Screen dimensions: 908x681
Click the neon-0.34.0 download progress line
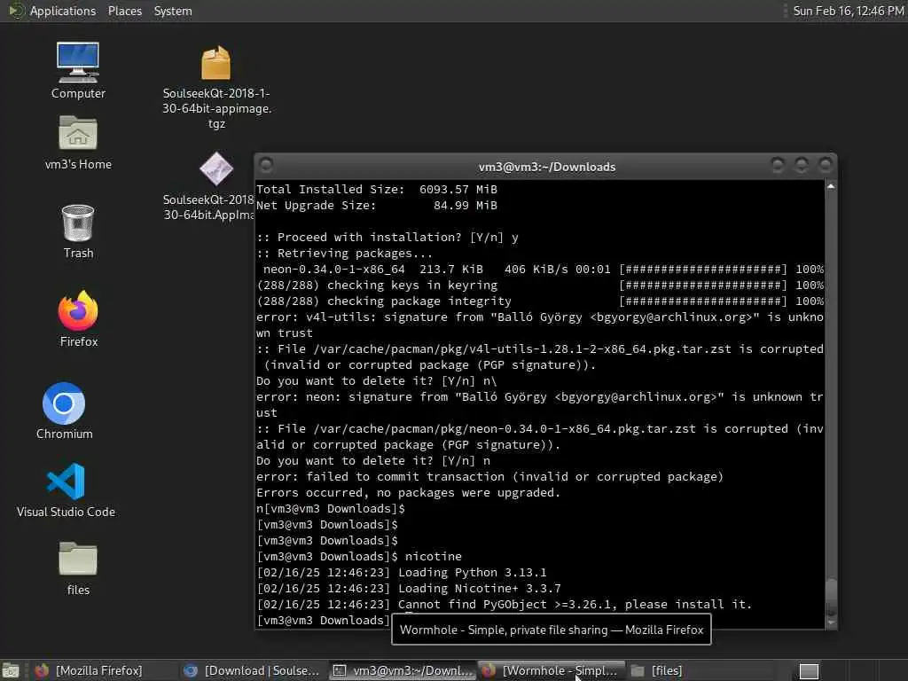point(544,270)
